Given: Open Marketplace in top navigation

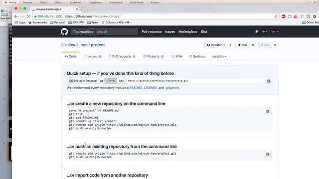Looking at the screenshot, I should click(x=188, y=32).
